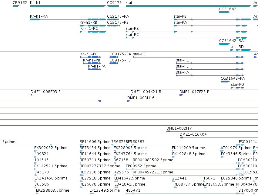Screen dimensions: 258x195
Task: Select the DME1-017F23.F clone end
Action: (181, 95)
